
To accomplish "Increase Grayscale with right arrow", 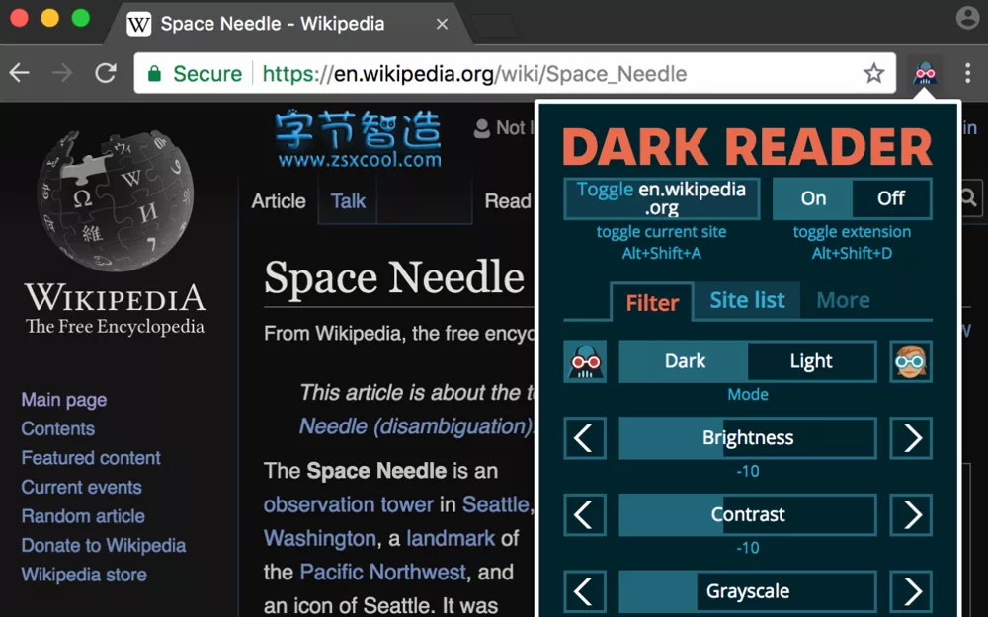I will coord(911,591).
